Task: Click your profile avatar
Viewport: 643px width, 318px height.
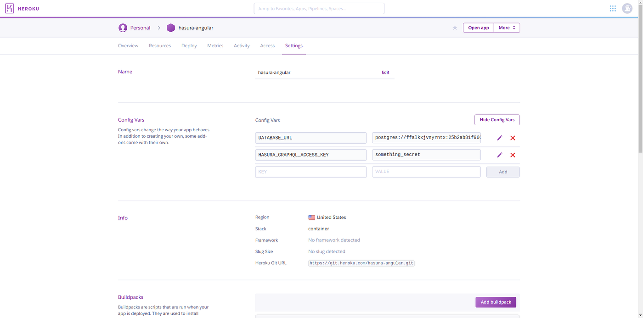Action: click(x=627, y=8)
